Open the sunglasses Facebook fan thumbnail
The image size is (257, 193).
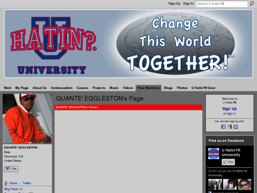pos(245,185)
